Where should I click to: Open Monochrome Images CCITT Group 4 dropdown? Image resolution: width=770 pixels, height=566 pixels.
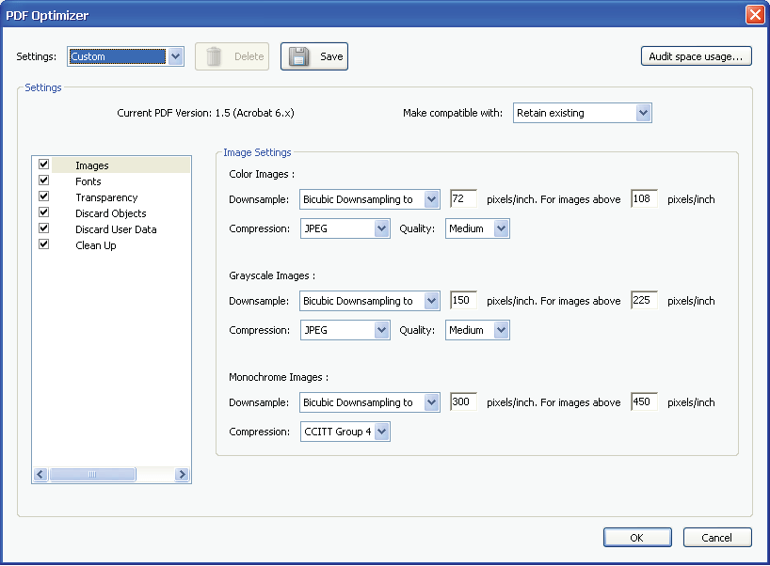coord(381,432)
